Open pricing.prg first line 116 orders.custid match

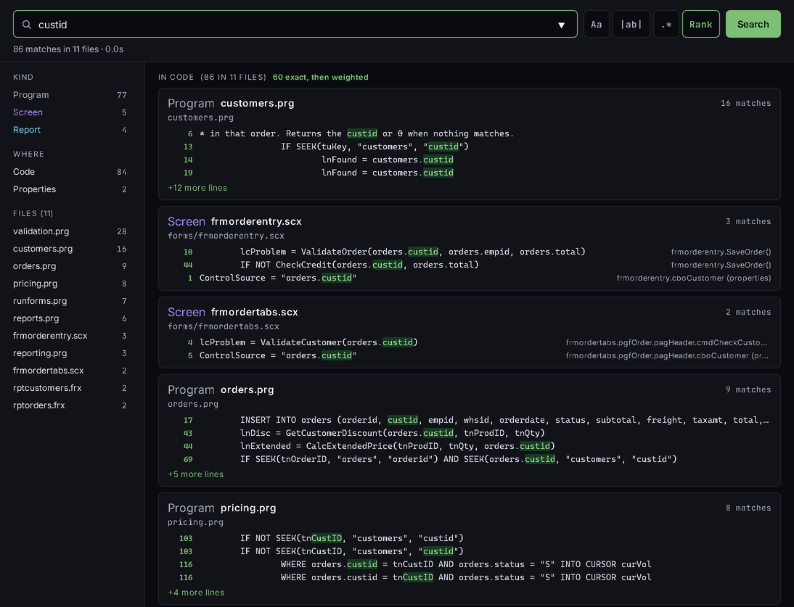point(470,564)
